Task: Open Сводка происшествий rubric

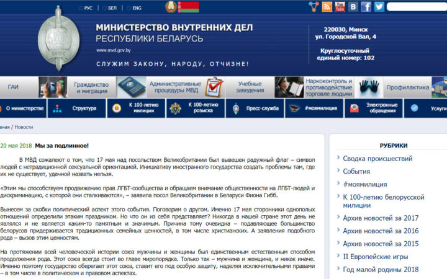Action: [x=377, y=159]
